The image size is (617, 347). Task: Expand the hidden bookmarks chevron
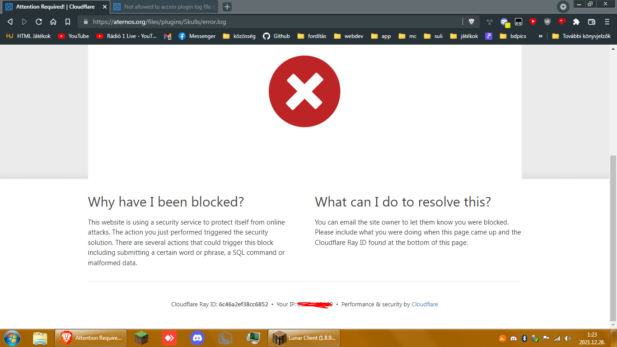(540, 36)
